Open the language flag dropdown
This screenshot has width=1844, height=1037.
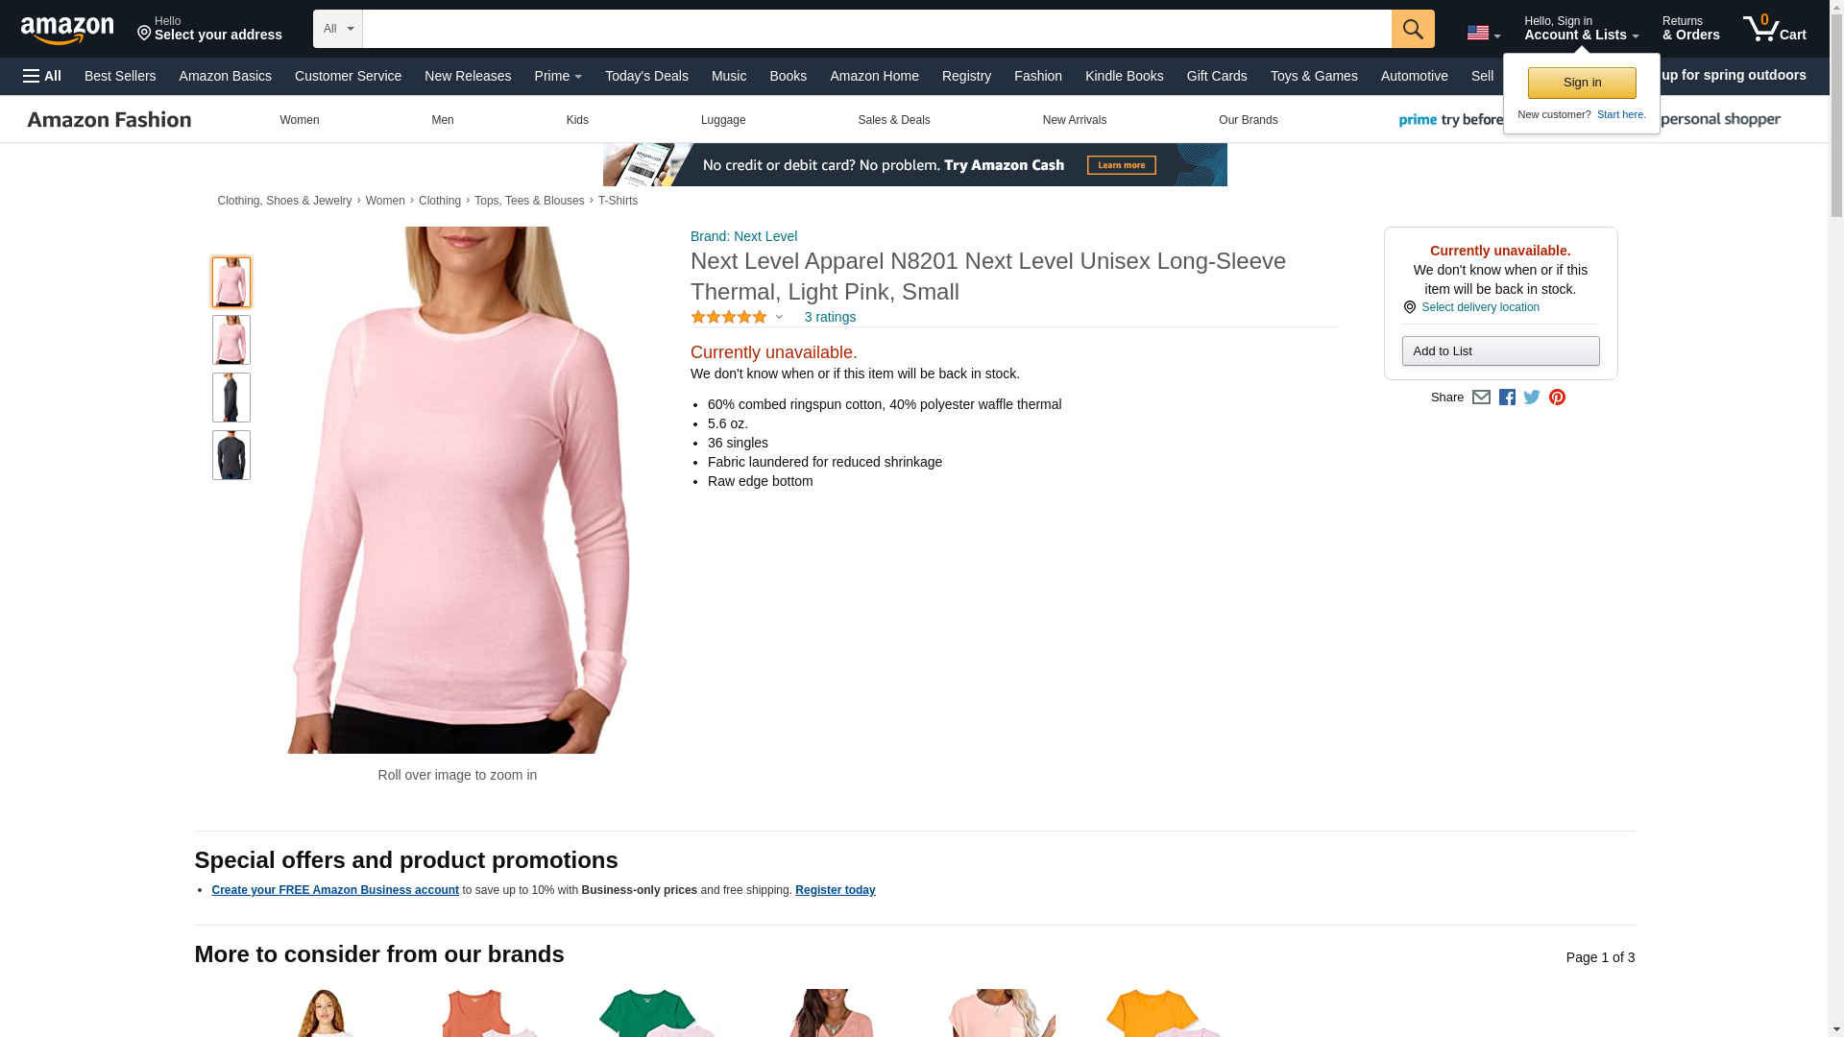point(1483,33)
